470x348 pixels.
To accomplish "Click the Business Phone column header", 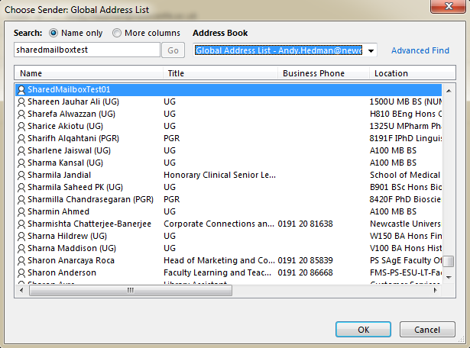I will coord(324,73).
